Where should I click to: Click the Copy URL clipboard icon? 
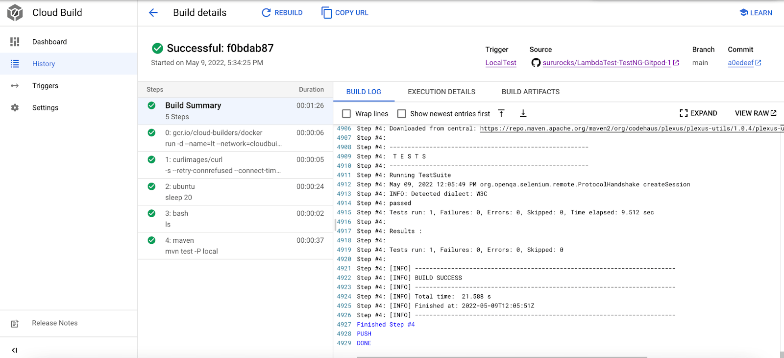tap(326, 13)
